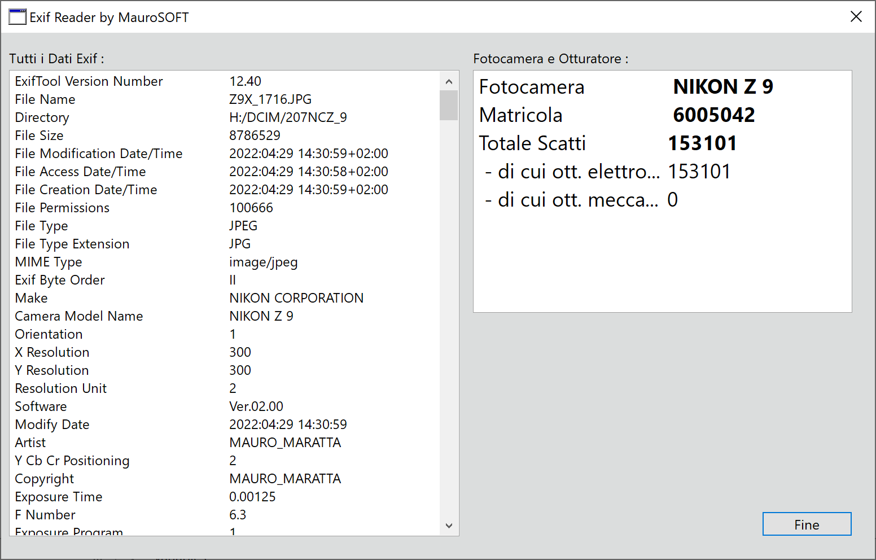Screen dimensions: 876x560
Task: Click the 'di cui ott. mecca...' label
Action: click(572, 199)
